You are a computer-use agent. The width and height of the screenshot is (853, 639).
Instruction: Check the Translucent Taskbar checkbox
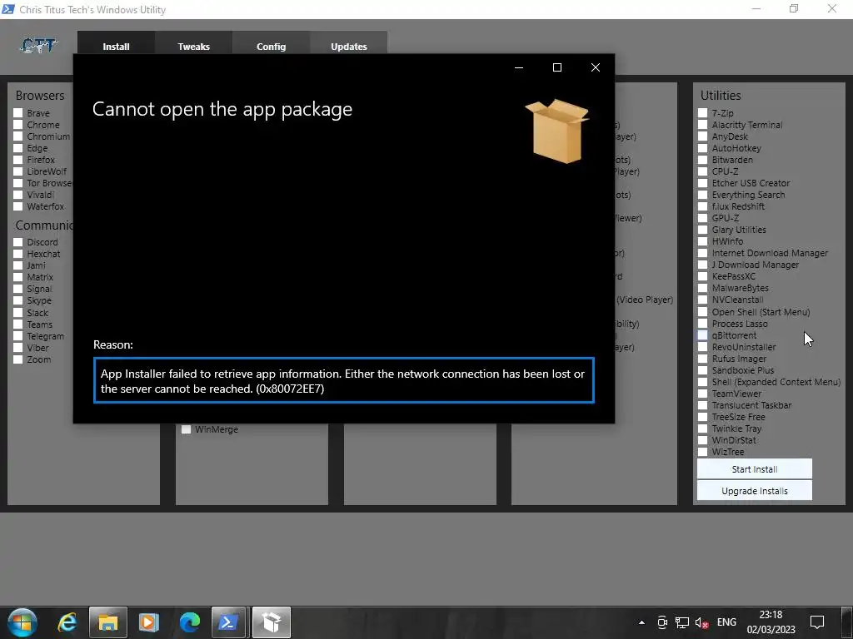pyautogui.click(x=703, y=405)
